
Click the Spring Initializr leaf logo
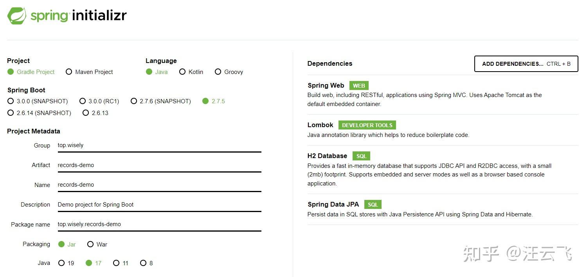coord(16,16)
